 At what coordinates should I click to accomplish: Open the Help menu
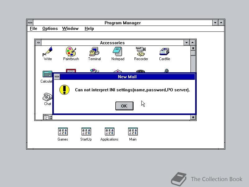[x=89, y=29]
